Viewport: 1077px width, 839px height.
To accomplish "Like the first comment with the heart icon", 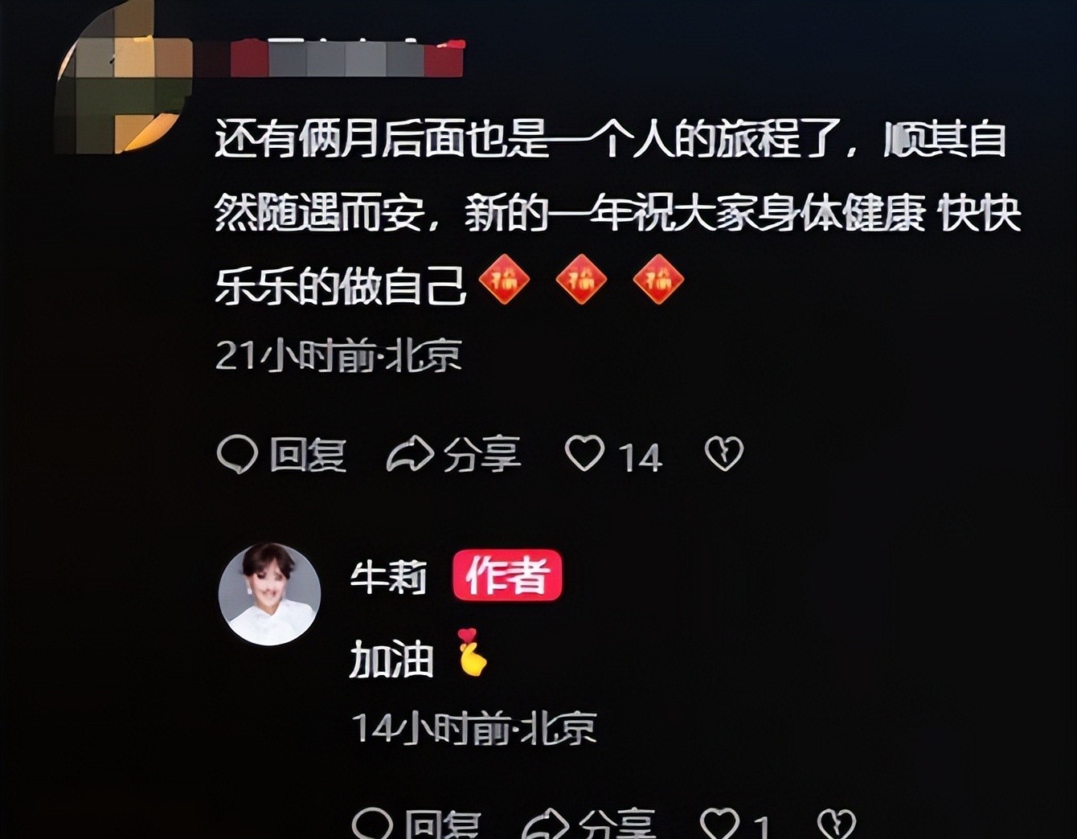I will tap(584, 453).
